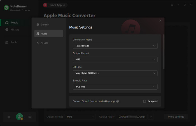196x126 pixels.
Task: Enable the 1x speed checkbox
Action: tap(144, 101)
